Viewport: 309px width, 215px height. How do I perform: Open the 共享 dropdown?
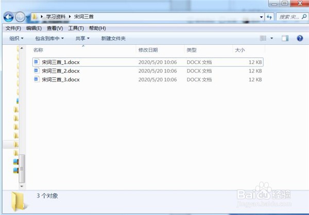82,39
